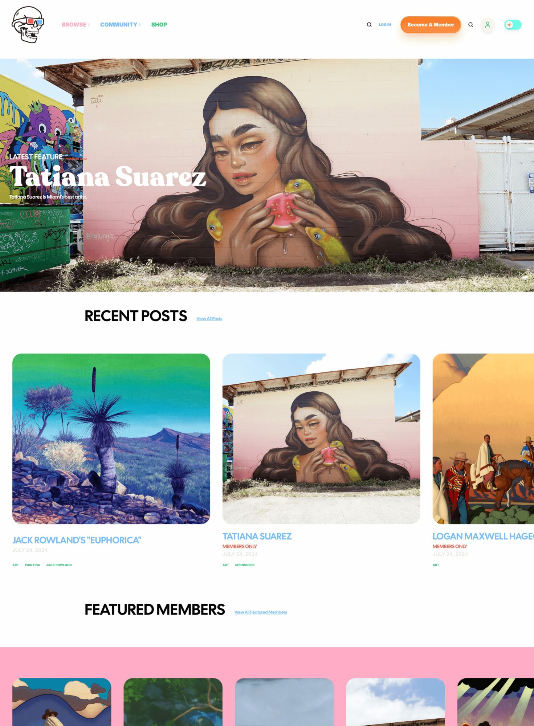This screenshot has height=726, width=534.
Task: Open the Tatiana Suarez hero feature title
Action: [107, 177]
